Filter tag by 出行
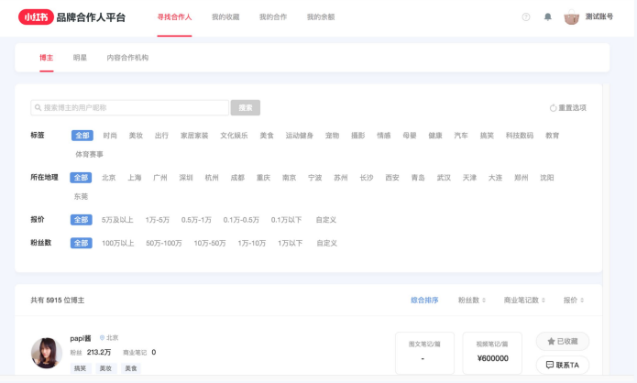637x383 pixels. pos(161,136)
